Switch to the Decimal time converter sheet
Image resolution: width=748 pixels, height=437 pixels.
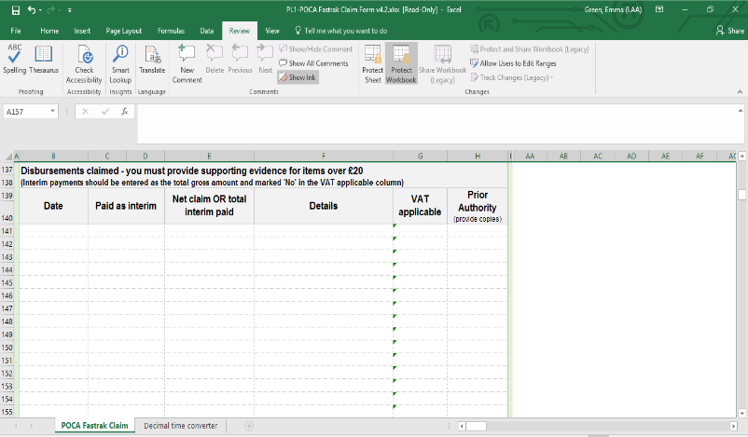(x=180, y=426)
